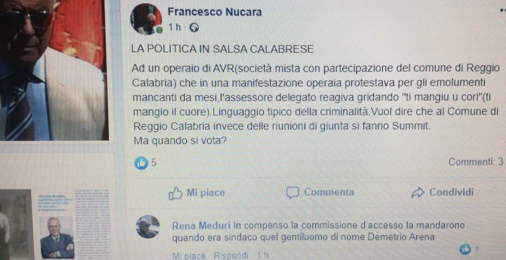Open the thumbnail of the man in a suit

57,238
